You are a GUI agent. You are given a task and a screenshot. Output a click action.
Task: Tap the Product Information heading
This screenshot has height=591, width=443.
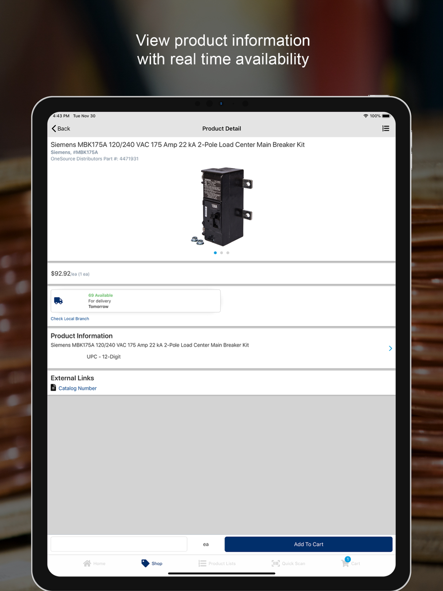tap(82, 336)
